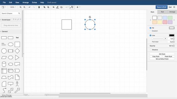Select the waypoints connector tool
Screen dimensions: 177x99
pyautogui.click(x=72, y=7)
